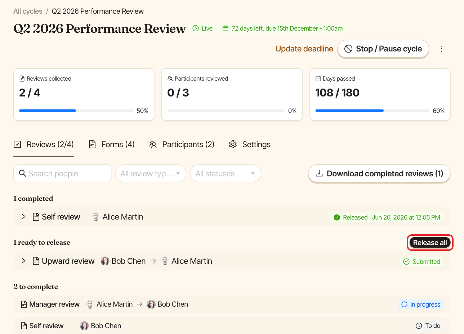Image resolution: width=464 pixels, height=334 pixels.
Task: Click the '1 ready to release' heading
Action: click(42, 243)
